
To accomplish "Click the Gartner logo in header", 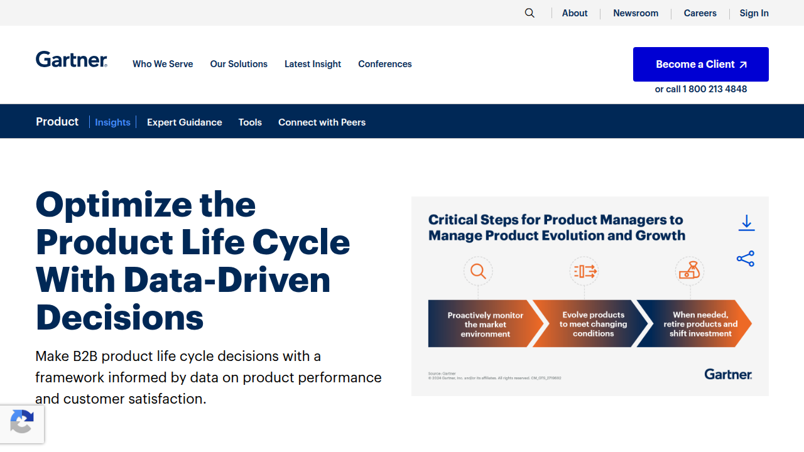I will [72, 60].
